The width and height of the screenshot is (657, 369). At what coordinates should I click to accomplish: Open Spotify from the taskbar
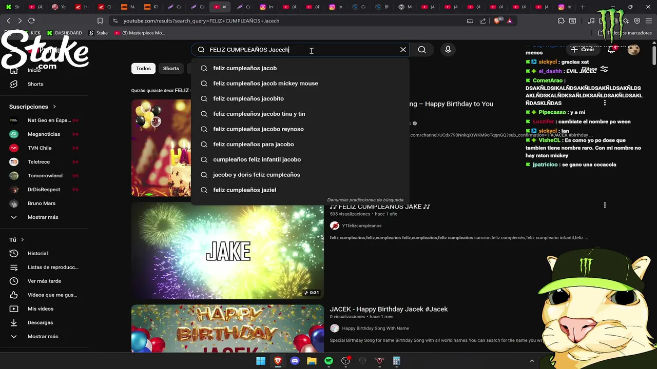pos(328,361)
